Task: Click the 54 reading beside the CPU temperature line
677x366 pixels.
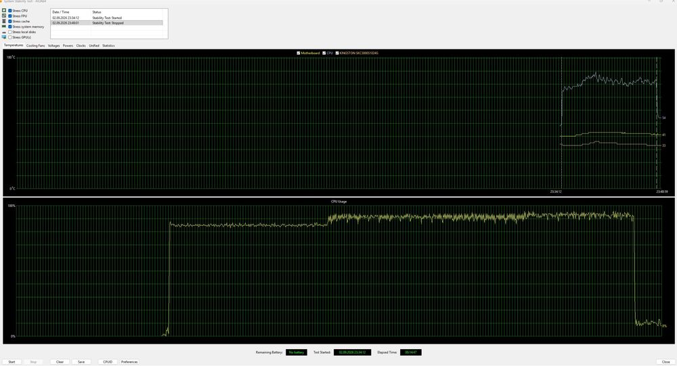Action: click(663, 118)
